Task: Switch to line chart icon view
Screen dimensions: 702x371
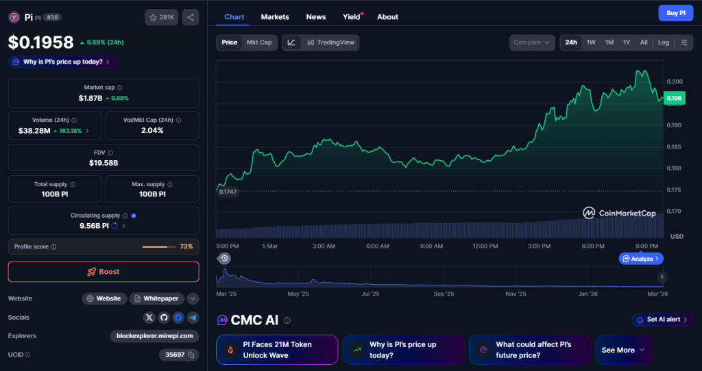Action: (291, 42)
